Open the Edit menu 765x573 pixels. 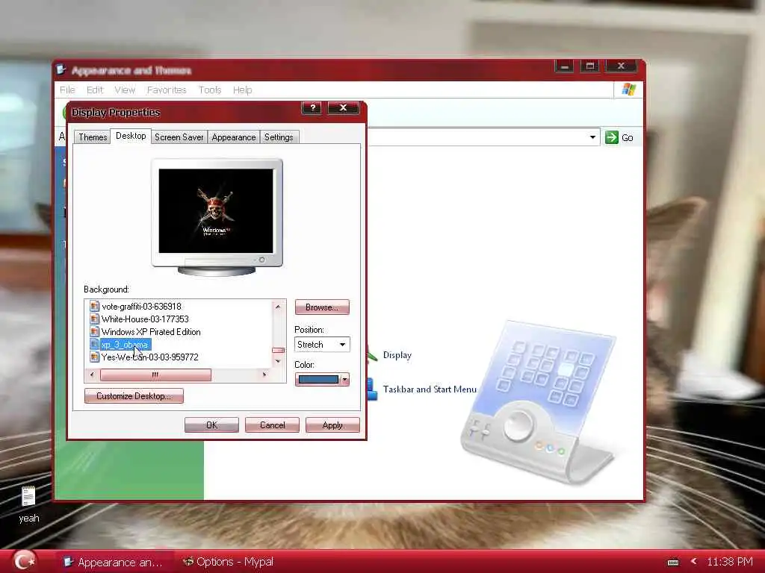click(95, 90)
